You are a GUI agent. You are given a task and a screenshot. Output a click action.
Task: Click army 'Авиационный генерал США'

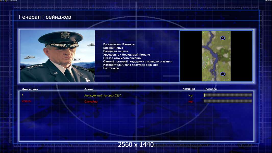(x=103, y=95)
